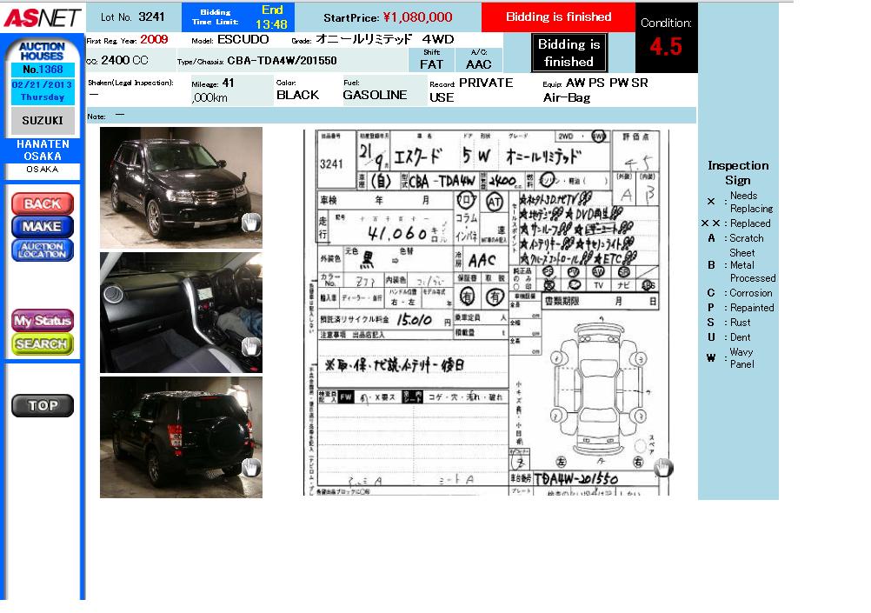
Task: Open My Status page
Action: pos(42,321)
